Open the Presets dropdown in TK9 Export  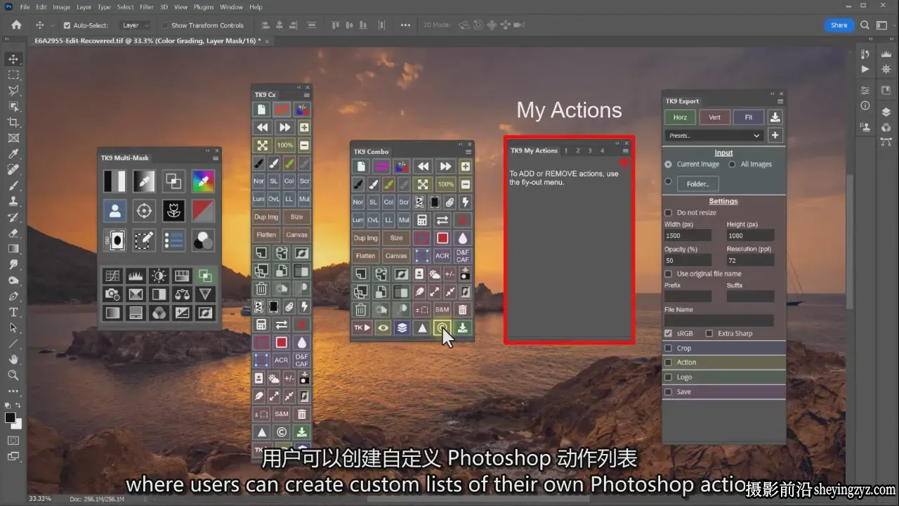714,136
